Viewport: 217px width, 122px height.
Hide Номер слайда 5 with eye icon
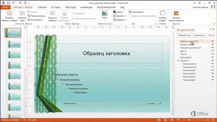(x=213, y=44)
